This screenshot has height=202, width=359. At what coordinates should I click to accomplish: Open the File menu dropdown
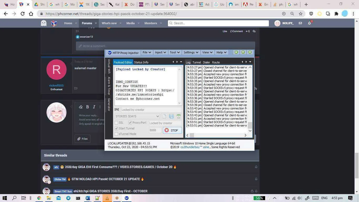click(x=147, y=52)
